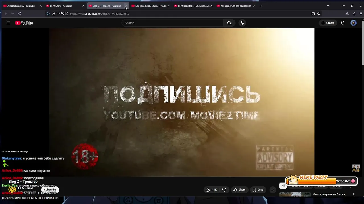This screenshot has height=204, width=364.
Task: Close the HFM Backstage tab
Action: [211, 6]
